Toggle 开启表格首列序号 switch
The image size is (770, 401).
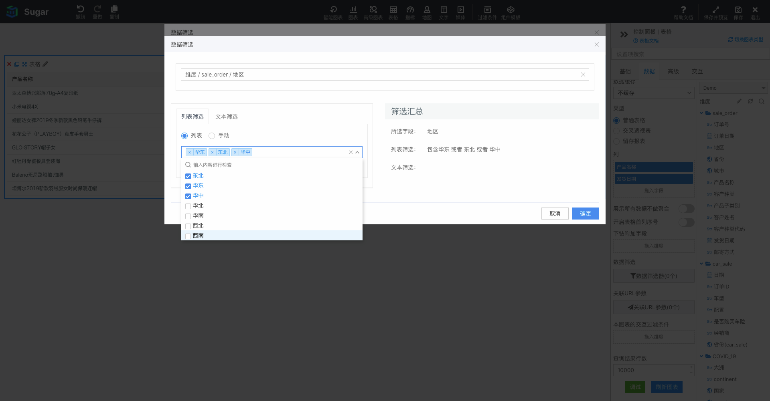point(686,222)
